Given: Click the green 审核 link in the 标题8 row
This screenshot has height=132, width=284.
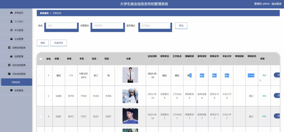Looking at the screenshot, I should (x=264, y=96).
